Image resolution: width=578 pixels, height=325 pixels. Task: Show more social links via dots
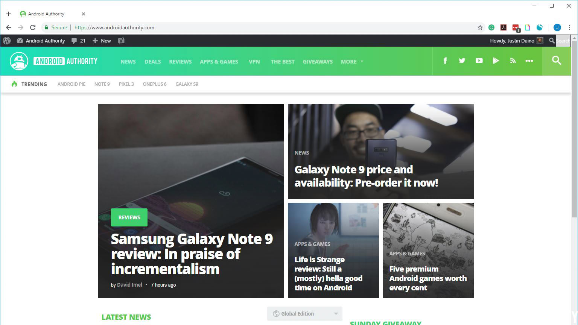[529, 61]
